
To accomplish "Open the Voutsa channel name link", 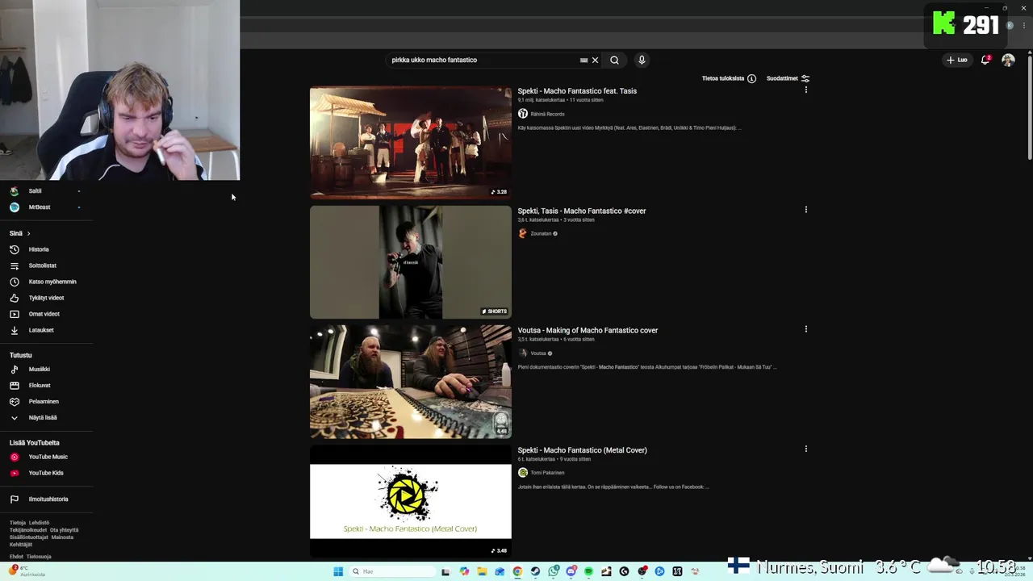I will pyautogui.click(x=538, y=353).
